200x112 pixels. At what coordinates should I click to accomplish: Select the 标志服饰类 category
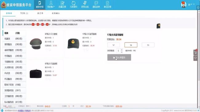pos(14,102)
